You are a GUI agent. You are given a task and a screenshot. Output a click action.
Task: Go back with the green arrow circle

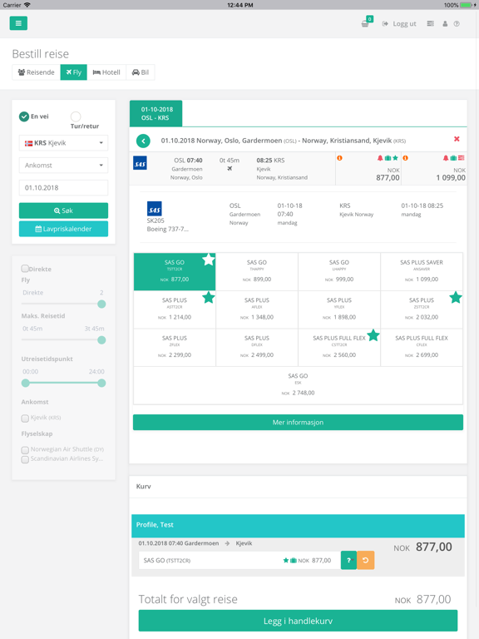point(143,141)
